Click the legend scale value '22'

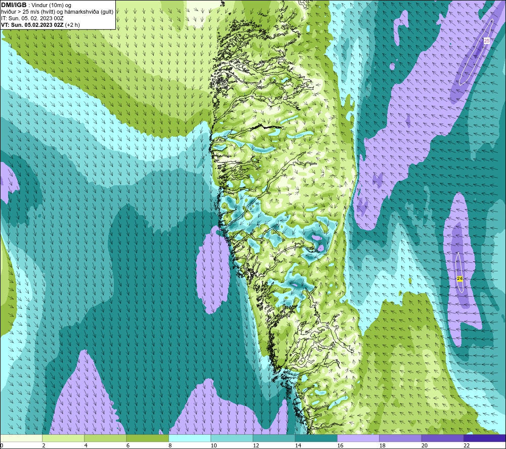pyautogui.click(x=467, y=445)
